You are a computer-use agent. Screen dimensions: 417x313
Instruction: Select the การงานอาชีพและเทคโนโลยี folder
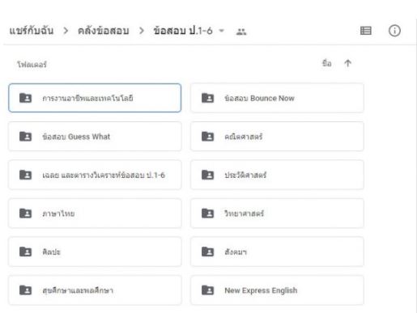95,98
